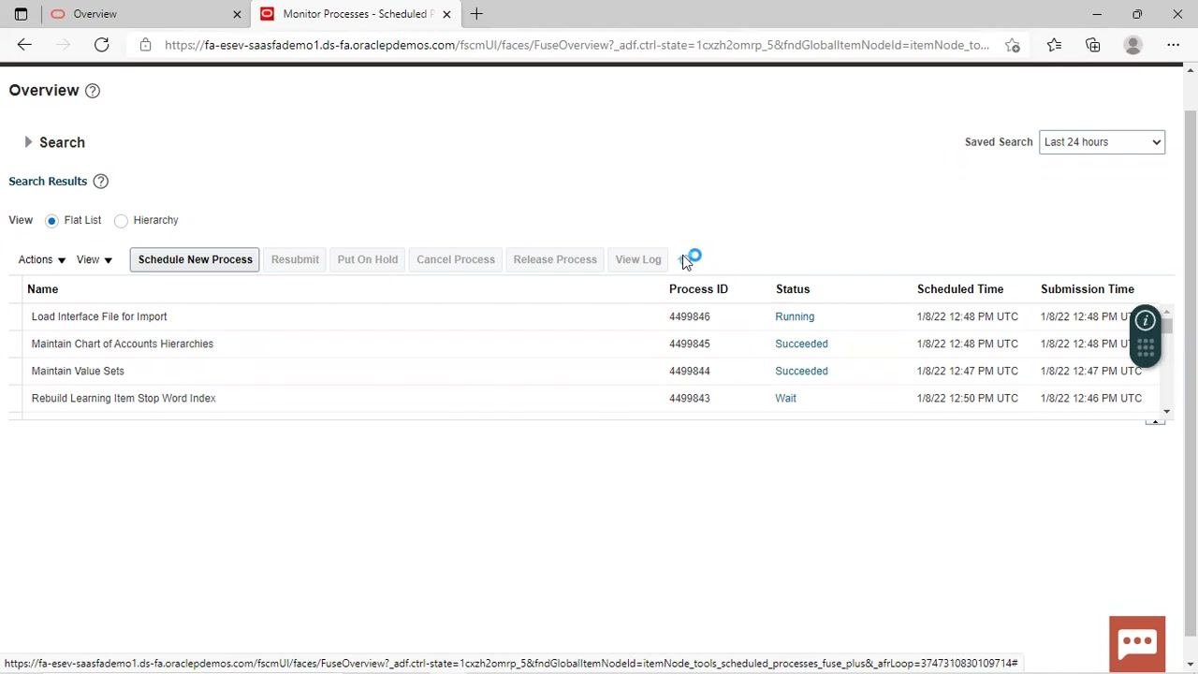Viewport: 1198px width, 674px height.
Task: Click the Resubmit button
Action: pos(295,259)
